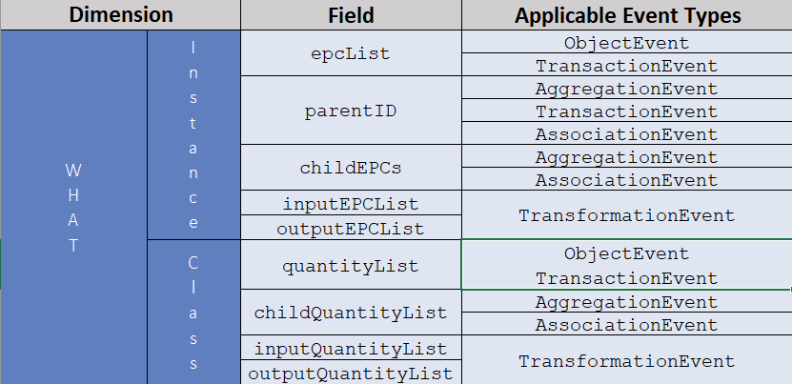The width and height of the screenshot is (792, 384).
Task: Select AssociationEvent beside childEPCs
Action: [x=626, y=180]
